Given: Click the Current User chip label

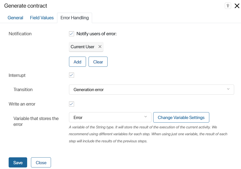Looking at the screenshot, I should (x=82, y=47).
